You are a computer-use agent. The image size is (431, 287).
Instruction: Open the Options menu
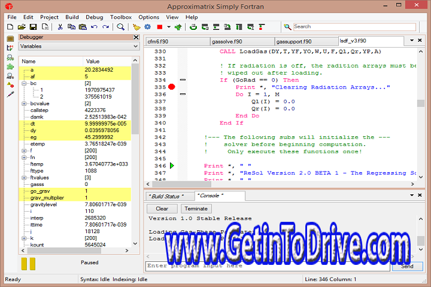148,17
